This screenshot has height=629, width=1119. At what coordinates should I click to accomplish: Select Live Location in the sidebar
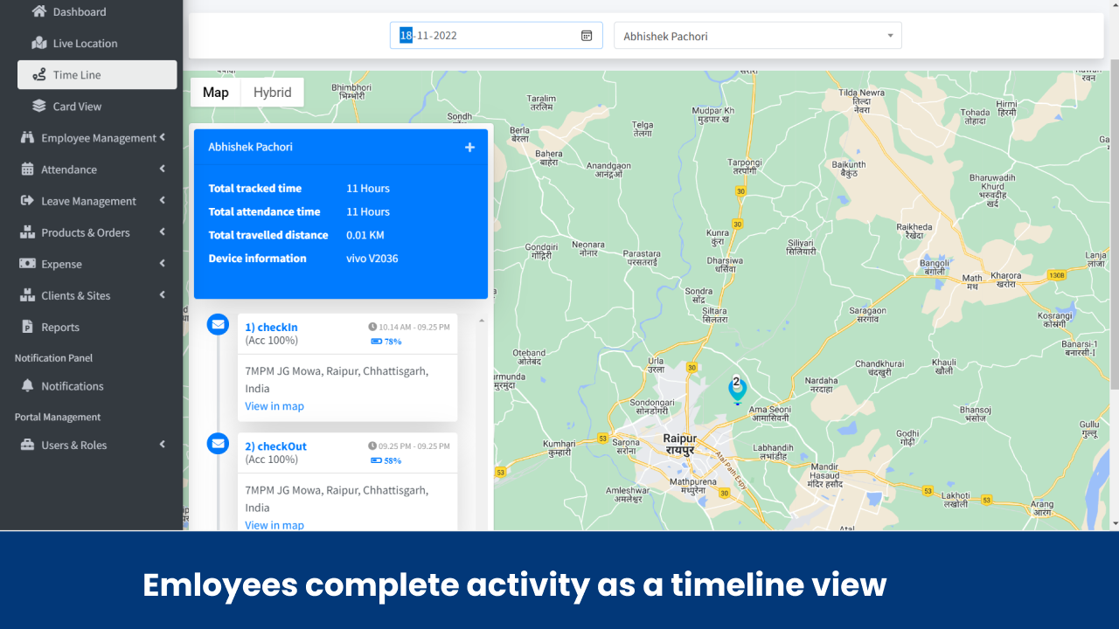[83, 43]
